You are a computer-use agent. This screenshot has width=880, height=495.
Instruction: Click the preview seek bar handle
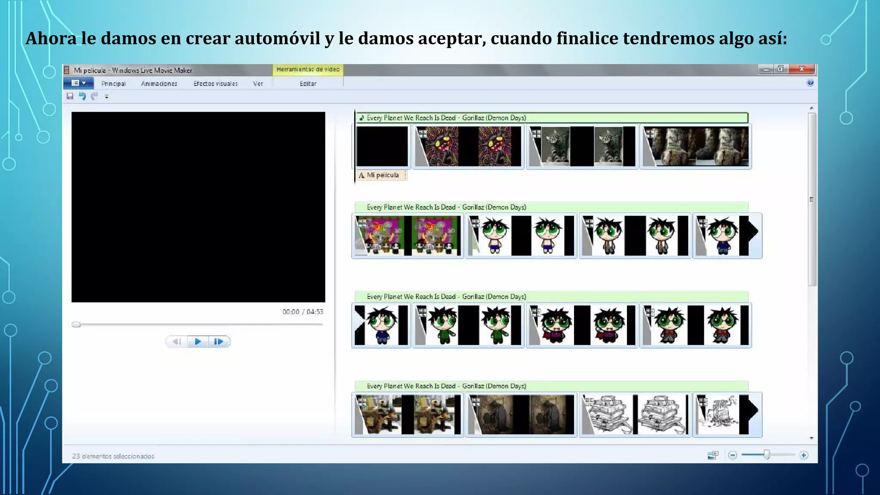click(x=76, y=324)
